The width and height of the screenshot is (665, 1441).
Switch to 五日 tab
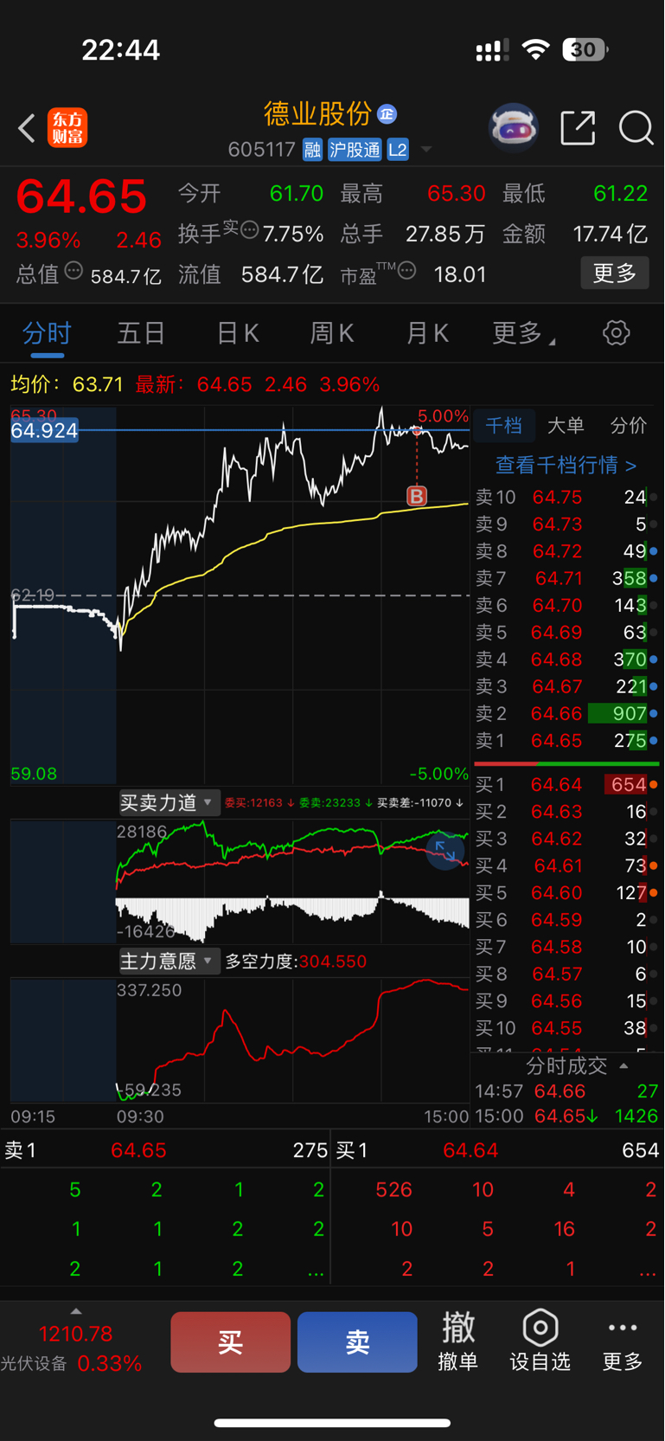click(141, 333)
